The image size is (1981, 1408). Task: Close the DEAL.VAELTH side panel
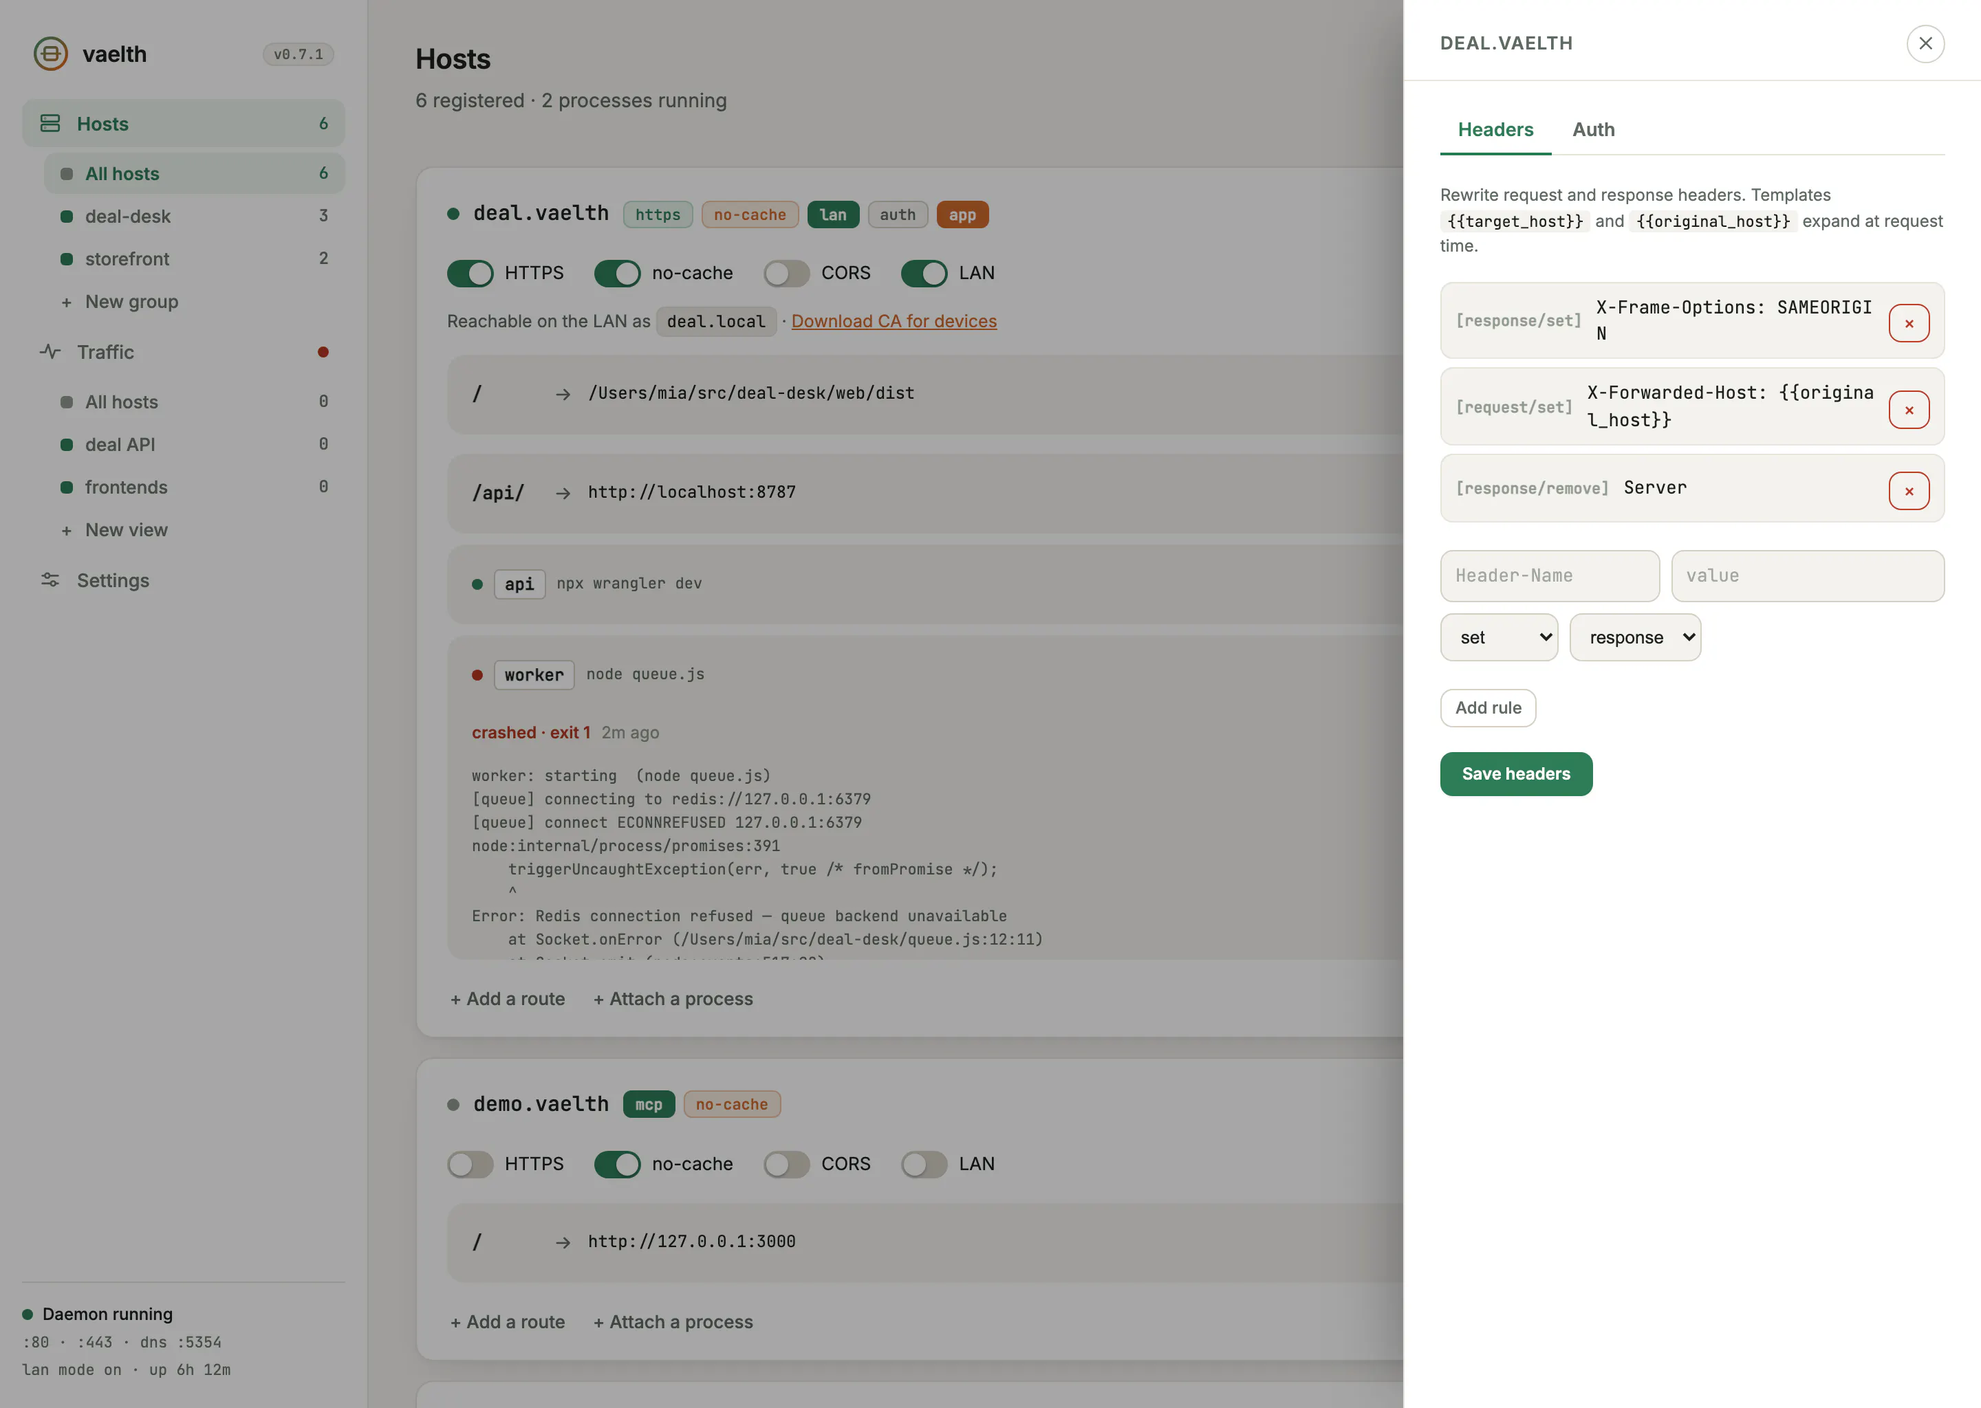coord(1925,43)
